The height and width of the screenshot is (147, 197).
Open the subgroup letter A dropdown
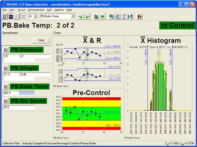(x=33, y=16)
